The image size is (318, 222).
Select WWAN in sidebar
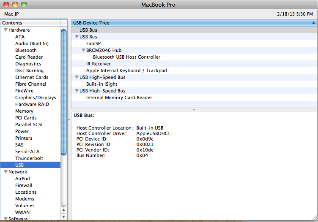(x=22, y=212)
